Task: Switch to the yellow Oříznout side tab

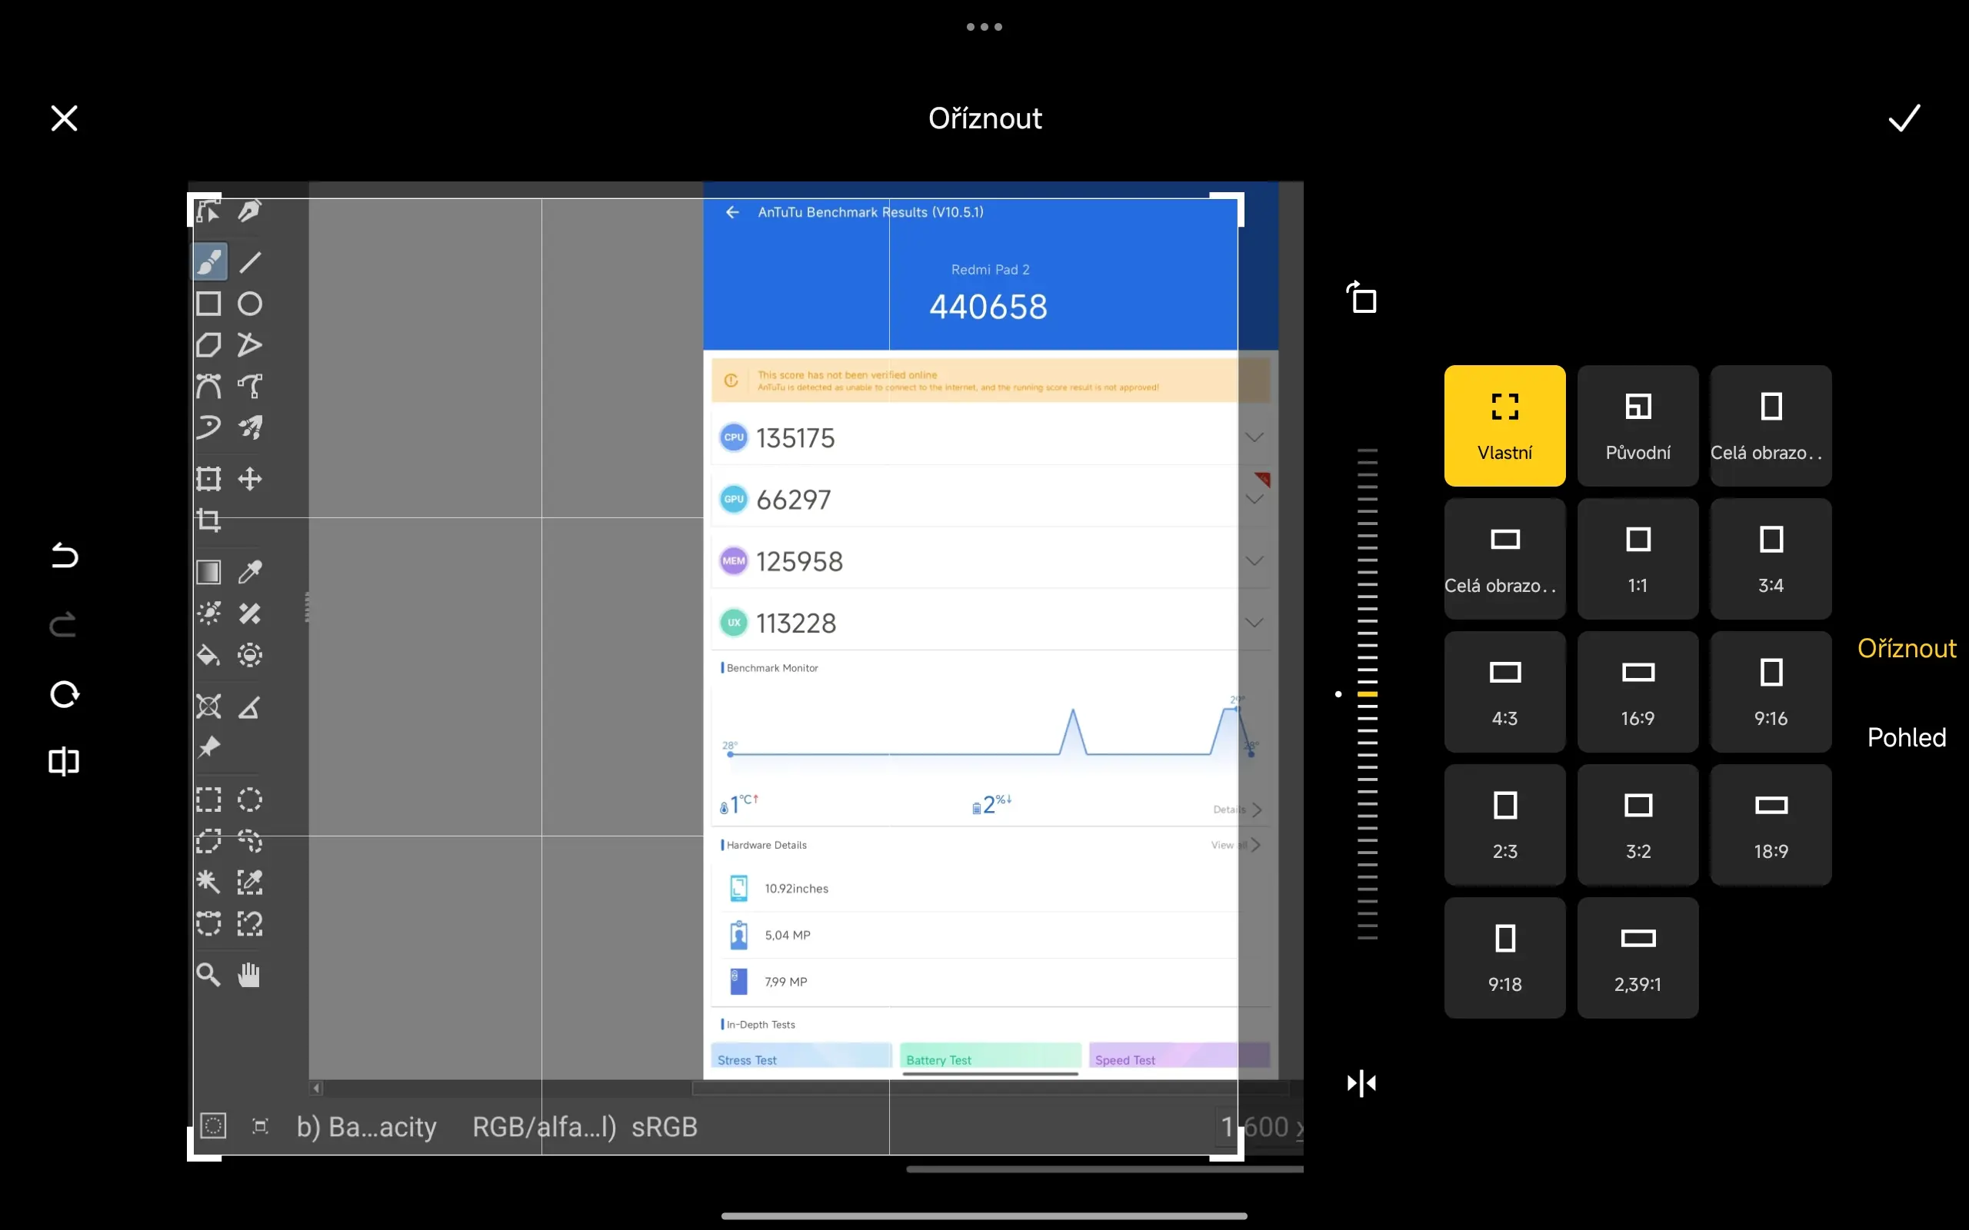Action: pos(1907,648)
